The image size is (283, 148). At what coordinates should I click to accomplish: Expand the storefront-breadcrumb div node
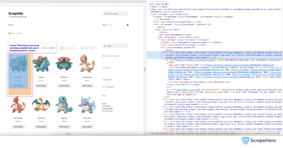tap(154, 22)
